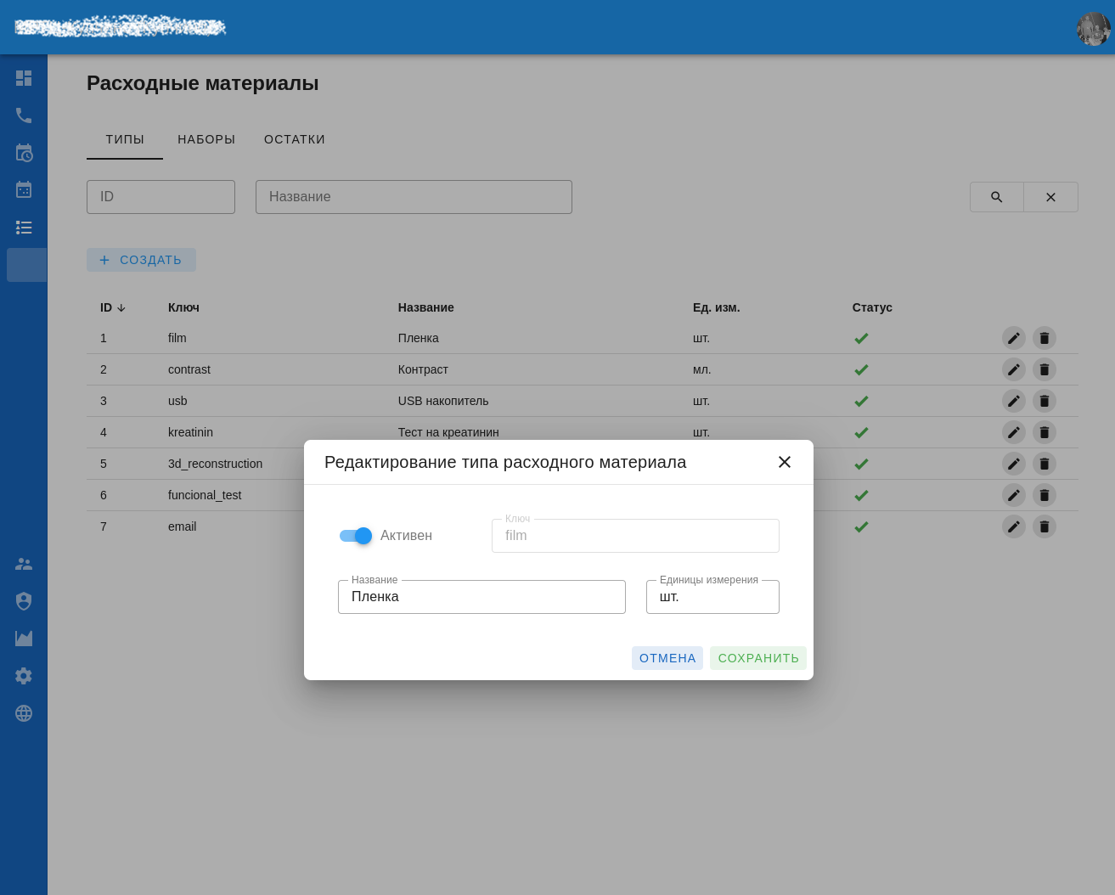Toggle the Активен switch off

356,536
